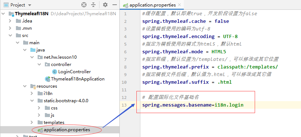Collapse the net.hw.lesson10 package
The width and height of the screenshot is (301, 137).
click(x=32, y=57)
